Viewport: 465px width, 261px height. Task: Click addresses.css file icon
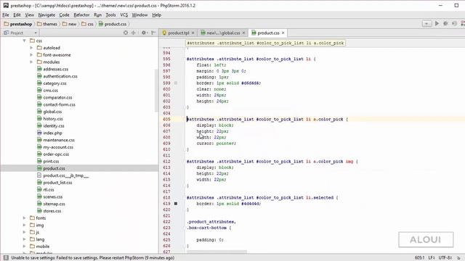tap(39, 69)
